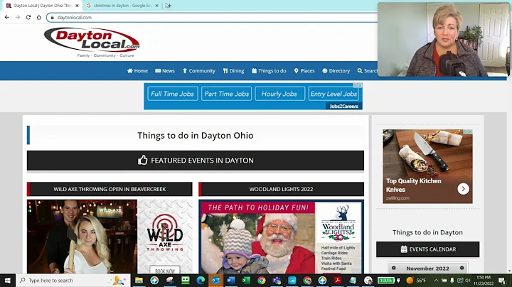Viewport: 512px width, 287px height.
Task: Click the AdChoices icon on knives ad
Action: click(x=468, y=131)
